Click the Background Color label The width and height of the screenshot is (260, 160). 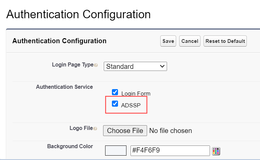70,146
